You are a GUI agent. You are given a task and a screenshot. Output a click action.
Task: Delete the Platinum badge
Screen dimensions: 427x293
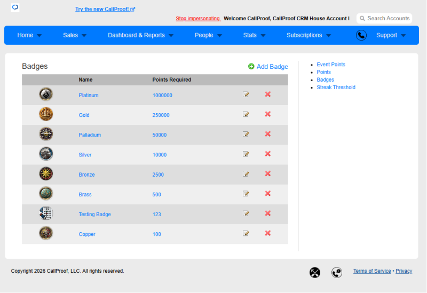[x=268, y=94]
